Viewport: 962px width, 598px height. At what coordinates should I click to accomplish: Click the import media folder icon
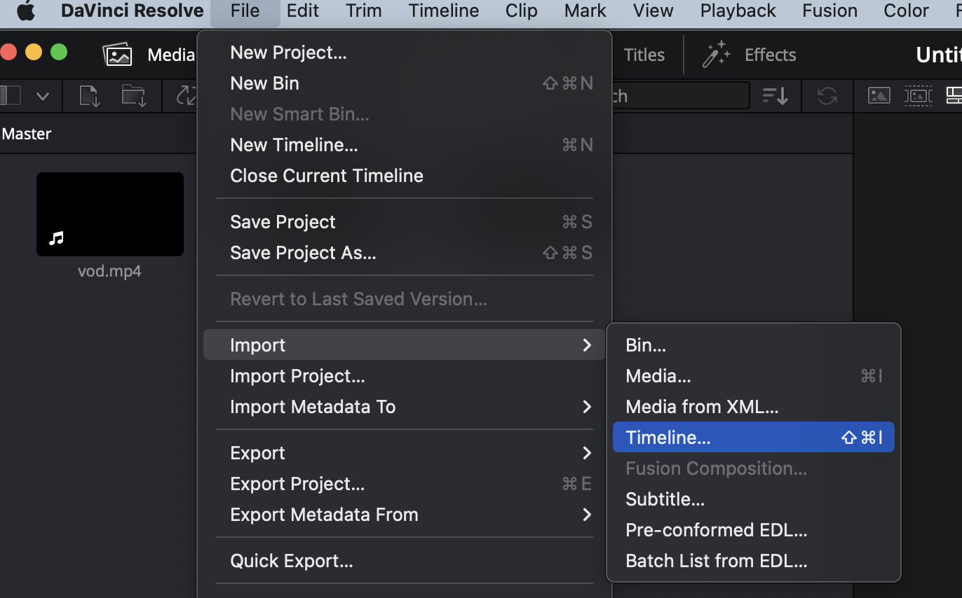tap(133, 96)
